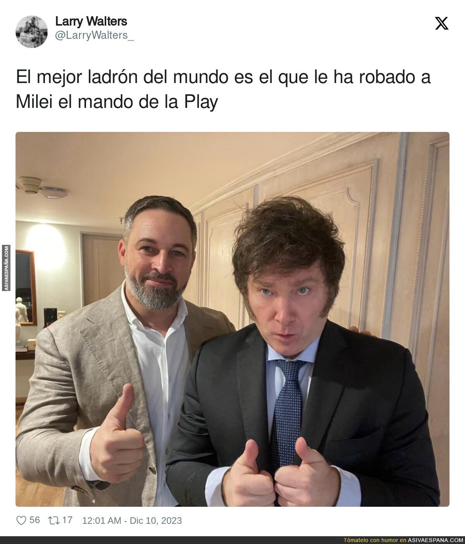Viewport: 465px width, 544px height.
Task: Click the tweet's first text line
Action: (223, 77)
